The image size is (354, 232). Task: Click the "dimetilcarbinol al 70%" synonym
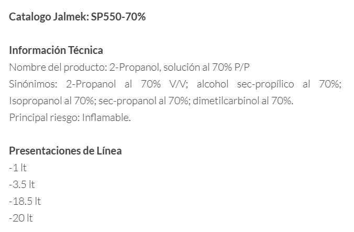pyautogui.click(x=243, y=101)
